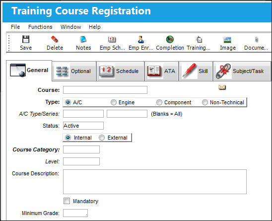
Task: Click the Level input field
Action: click(x=81, y=161)
